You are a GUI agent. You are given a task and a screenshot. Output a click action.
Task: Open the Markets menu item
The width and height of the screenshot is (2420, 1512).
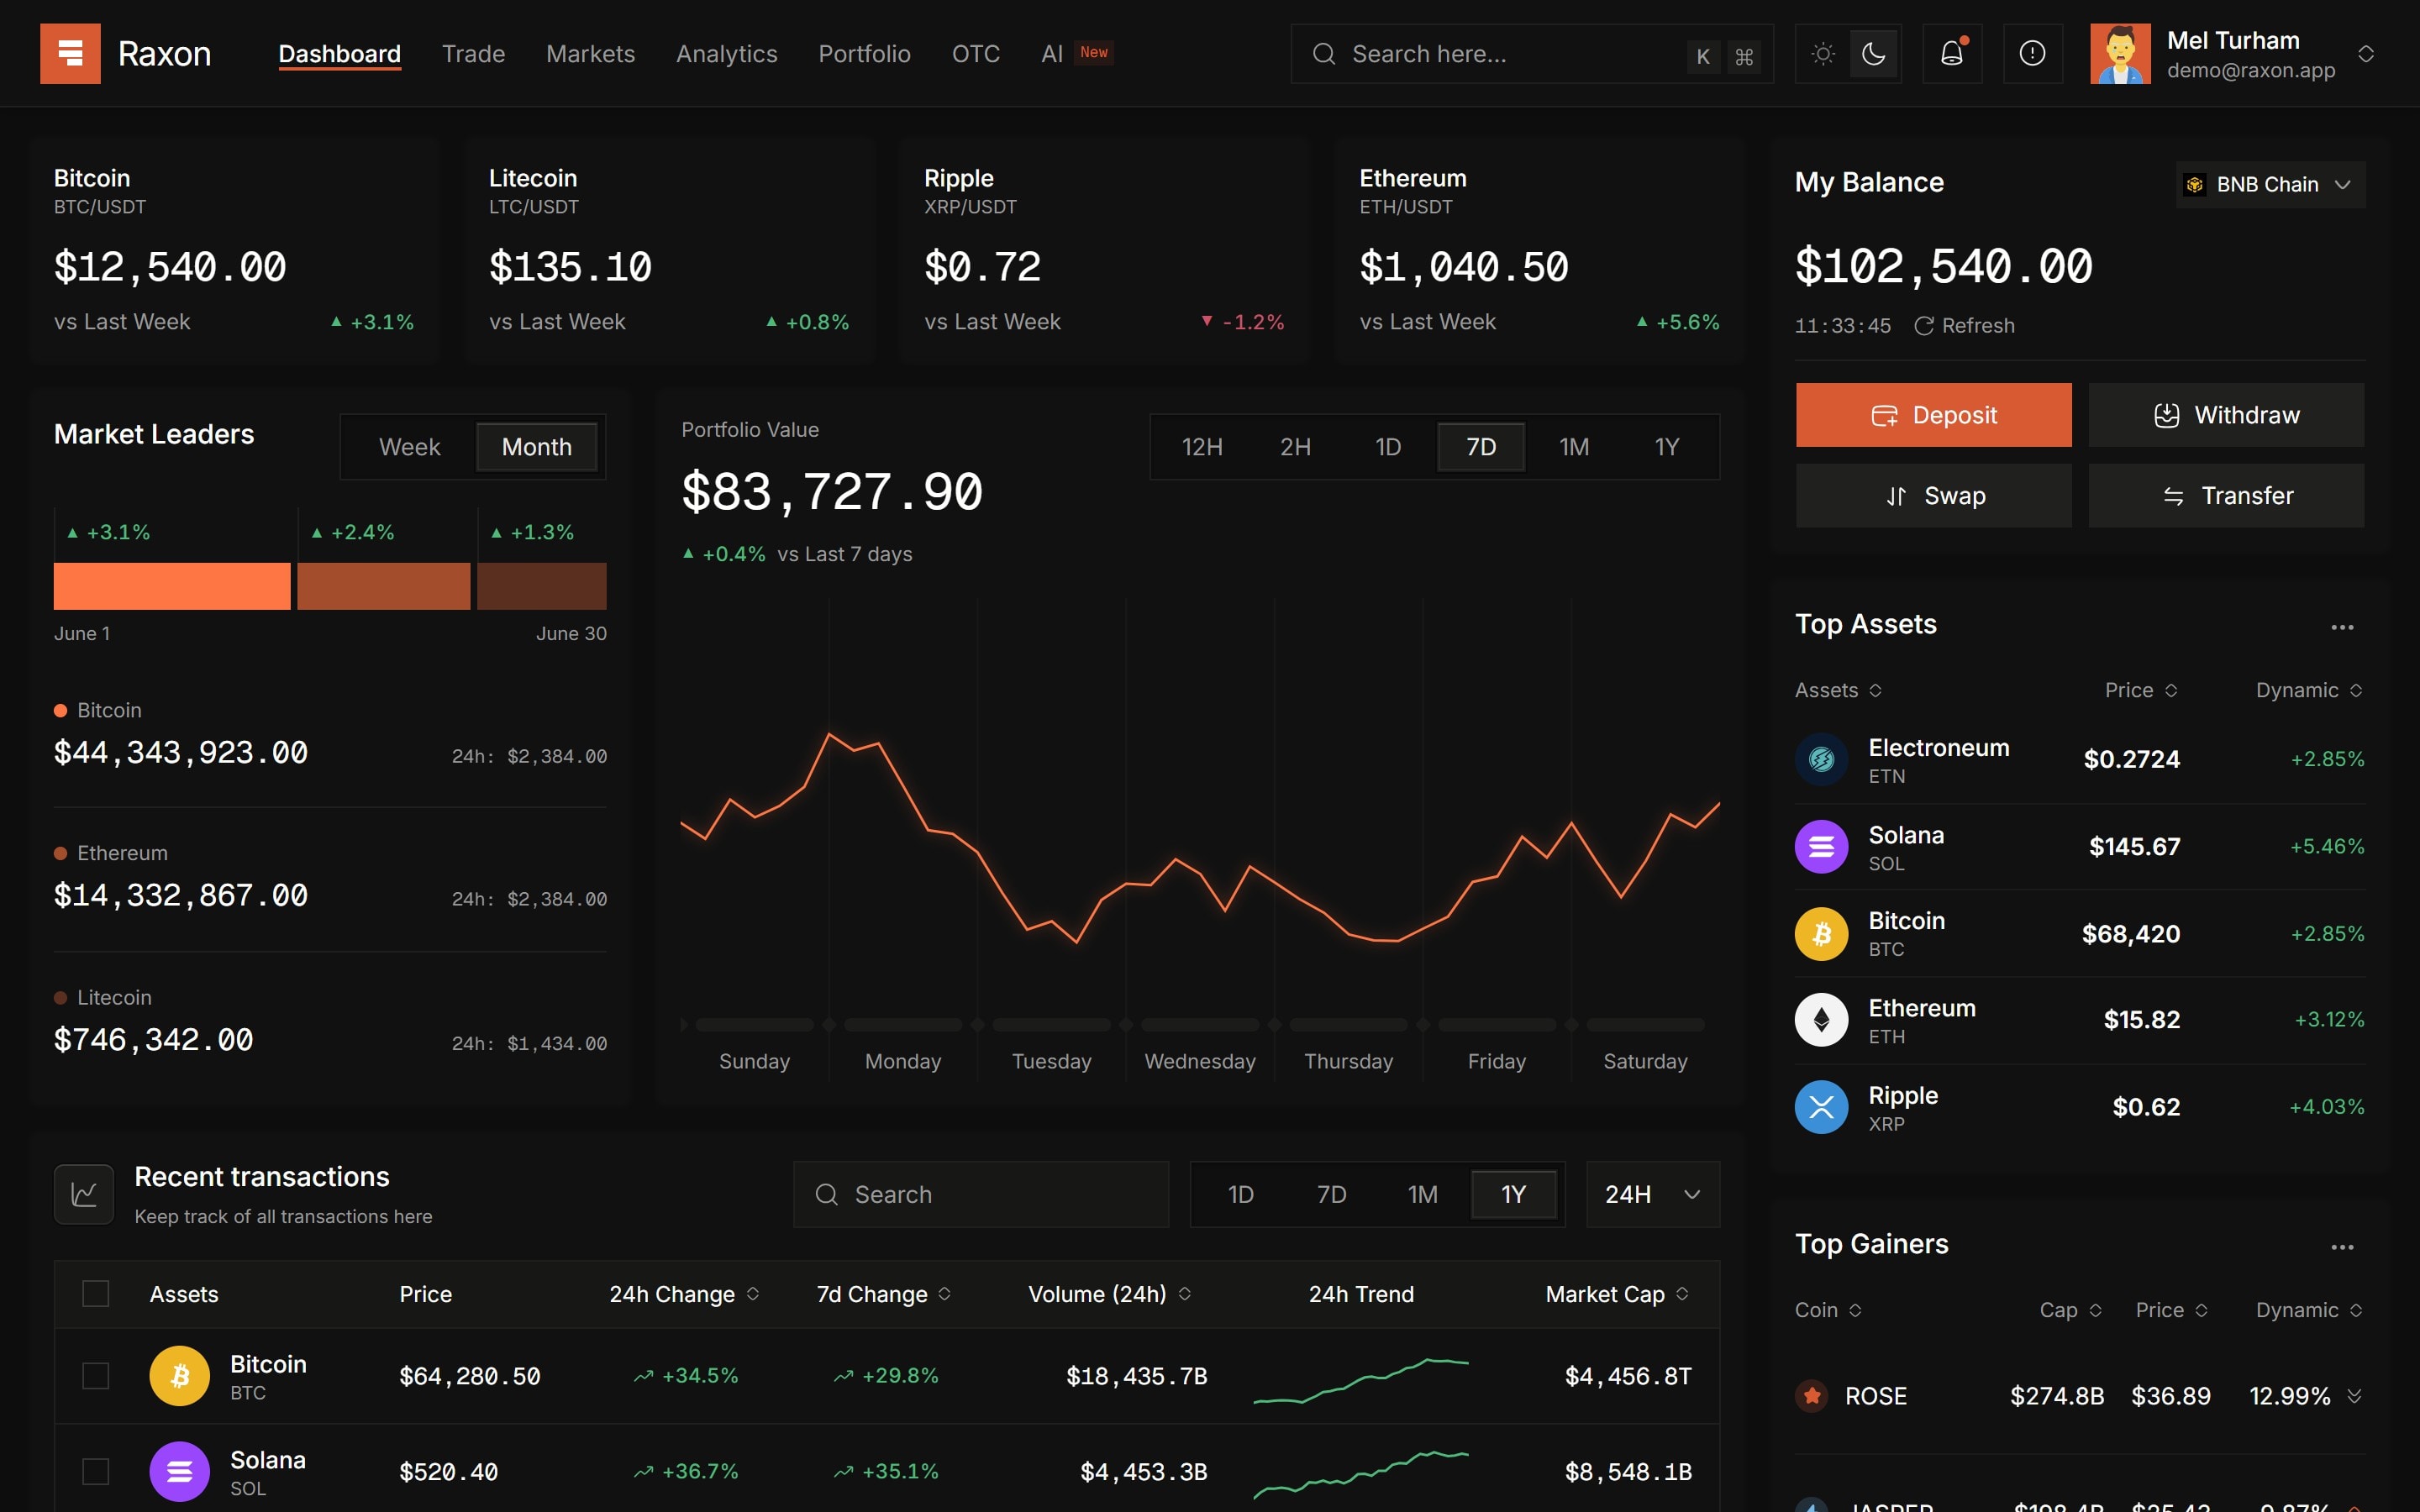click(x=590, y=54)
